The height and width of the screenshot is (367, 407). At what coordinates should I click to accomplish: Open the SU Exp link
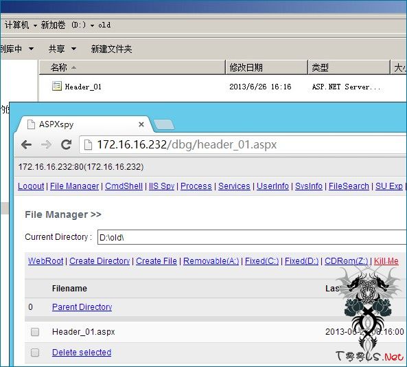point(389,186)
